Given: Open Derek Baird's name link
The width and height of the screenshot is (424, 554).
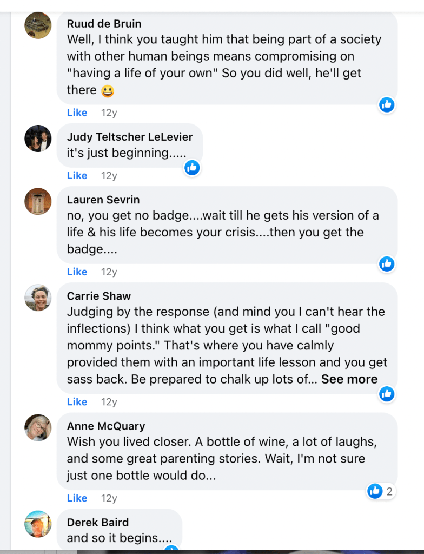Looking at the screenshot, I should [98, 522].
